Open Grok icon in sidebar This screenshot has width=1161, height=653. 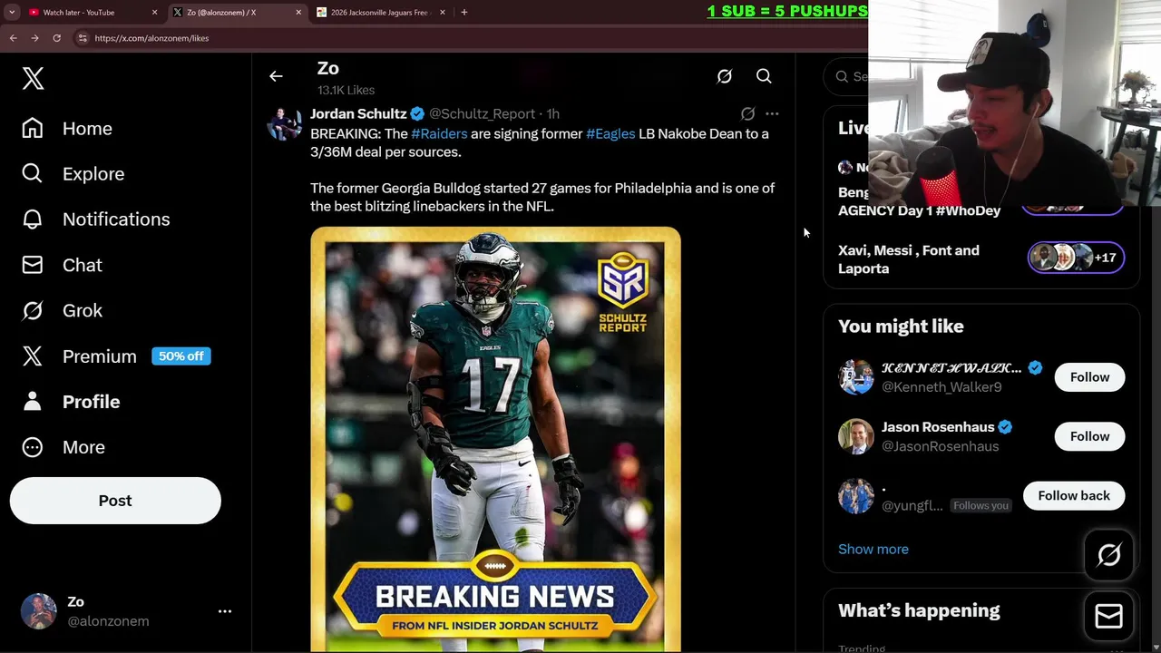pos(33,310)
